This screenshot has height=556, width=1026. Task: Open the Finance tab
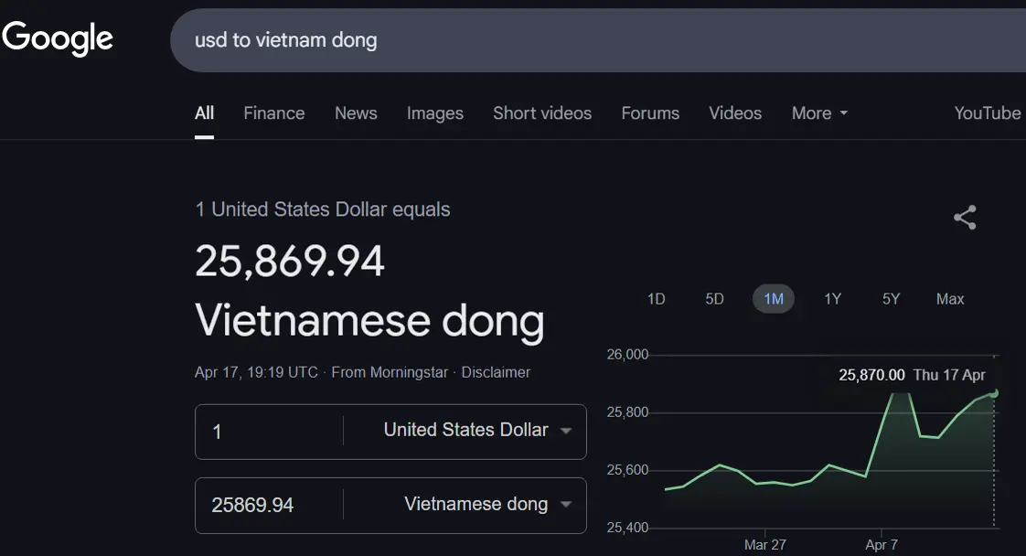click(273, 113)
